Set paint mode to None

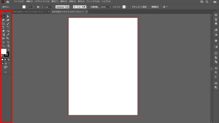pos(8,60)
